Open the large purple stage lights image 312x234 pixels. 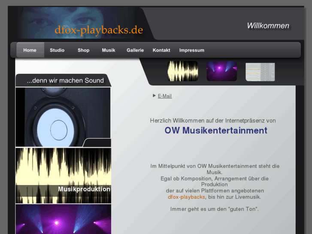tap(63, 219)
